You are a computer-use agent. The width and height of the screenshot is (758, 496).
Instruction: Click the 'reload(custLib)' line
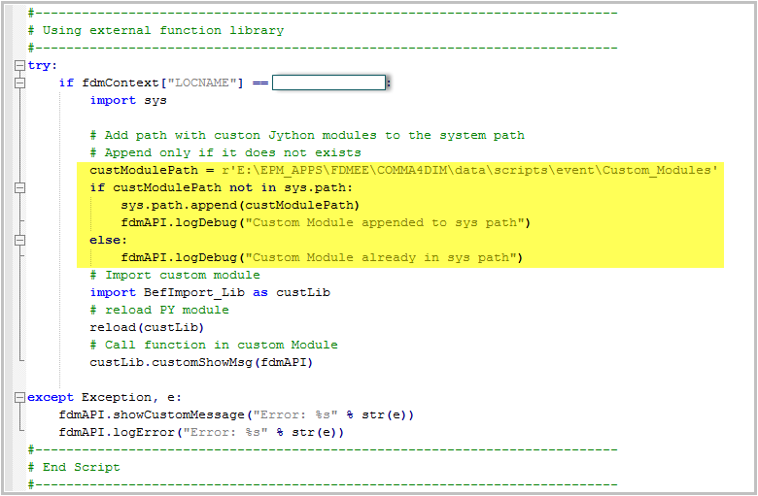coord(147,327)
